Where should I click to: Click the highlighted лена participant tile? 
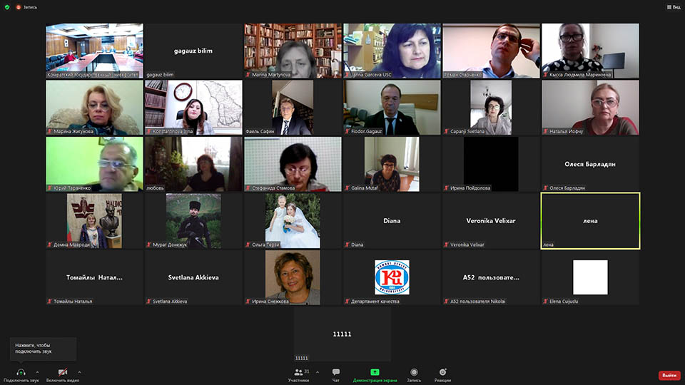[x=590, y=221]
